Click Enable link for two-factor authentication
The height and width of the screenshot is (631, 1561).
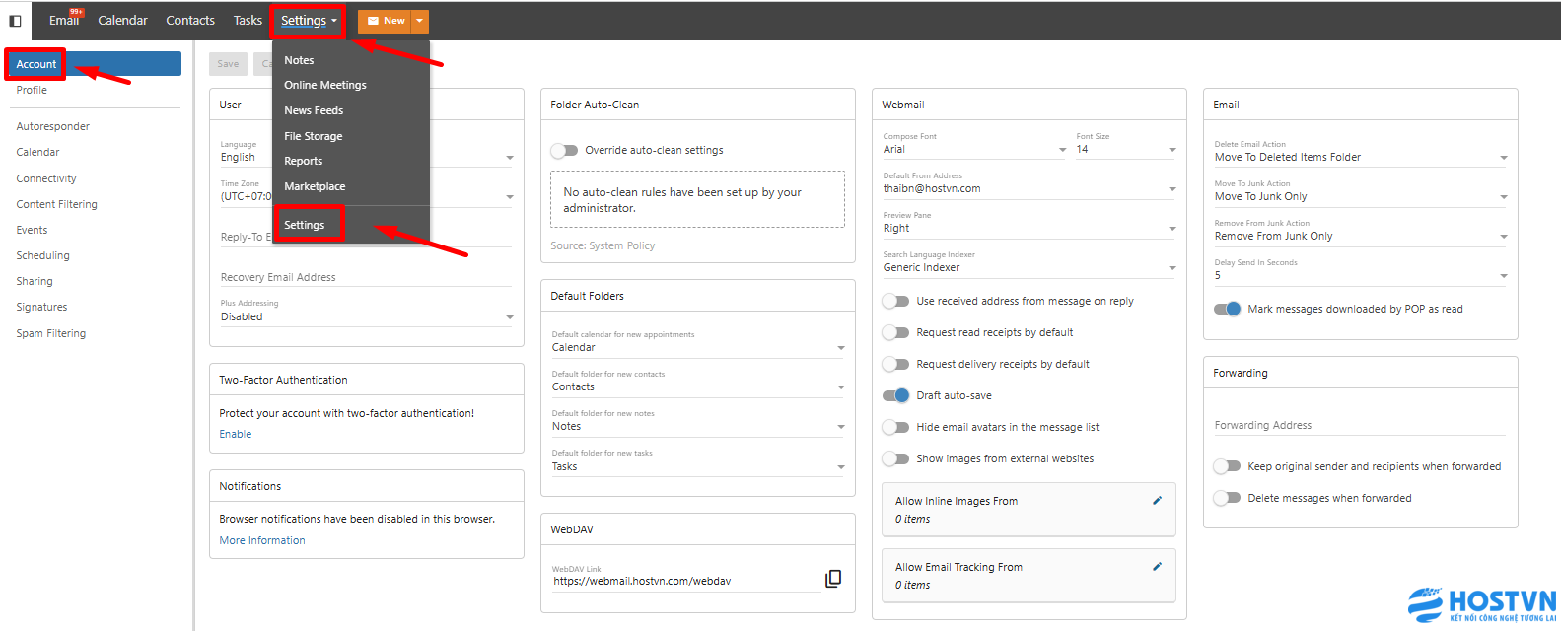[x=236, y=434]
